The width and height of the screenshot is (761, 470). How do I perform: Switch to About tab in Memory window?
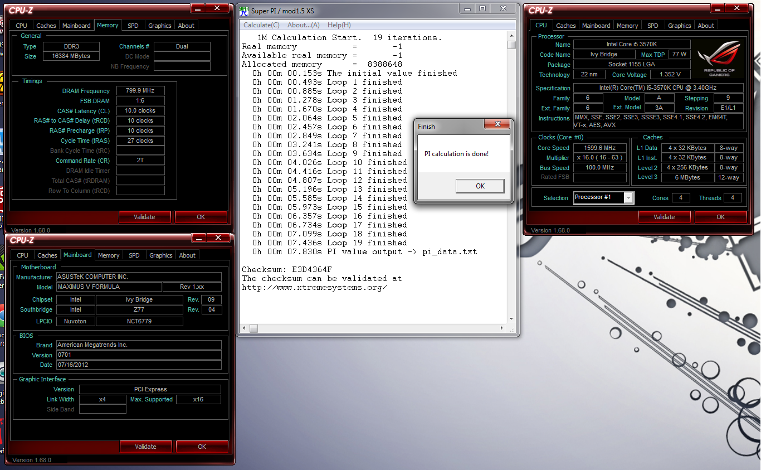pyautogui.click(x=186, y=26)
